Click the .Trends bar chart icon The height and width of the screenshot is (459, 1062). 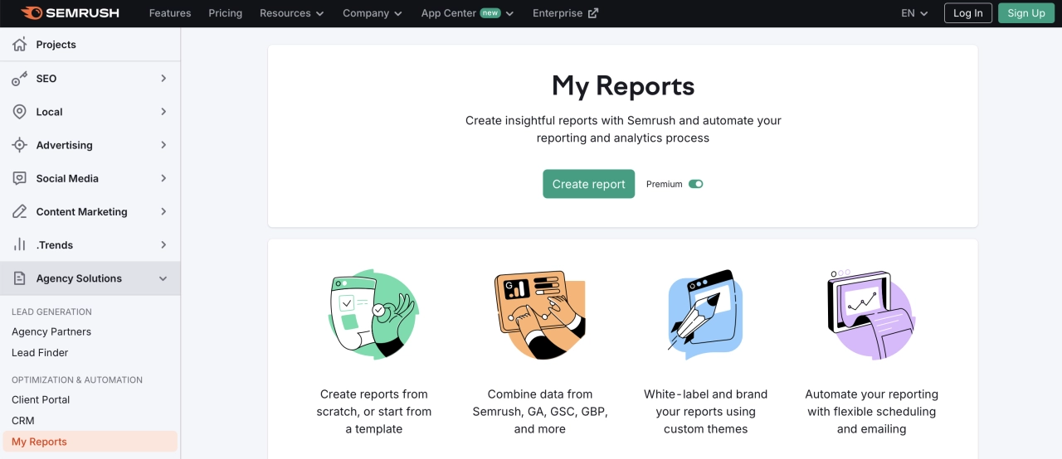(x=19, y=245)
